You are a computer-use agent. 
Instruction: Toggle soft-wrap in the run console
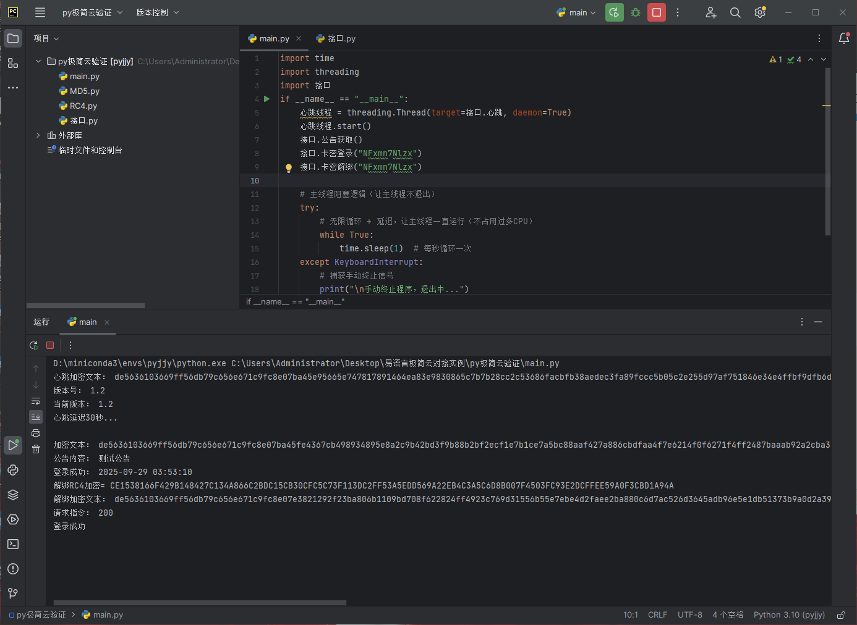(36, 401)
